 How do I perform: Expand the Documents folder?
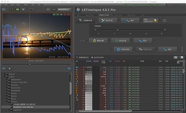coord(7,88)
